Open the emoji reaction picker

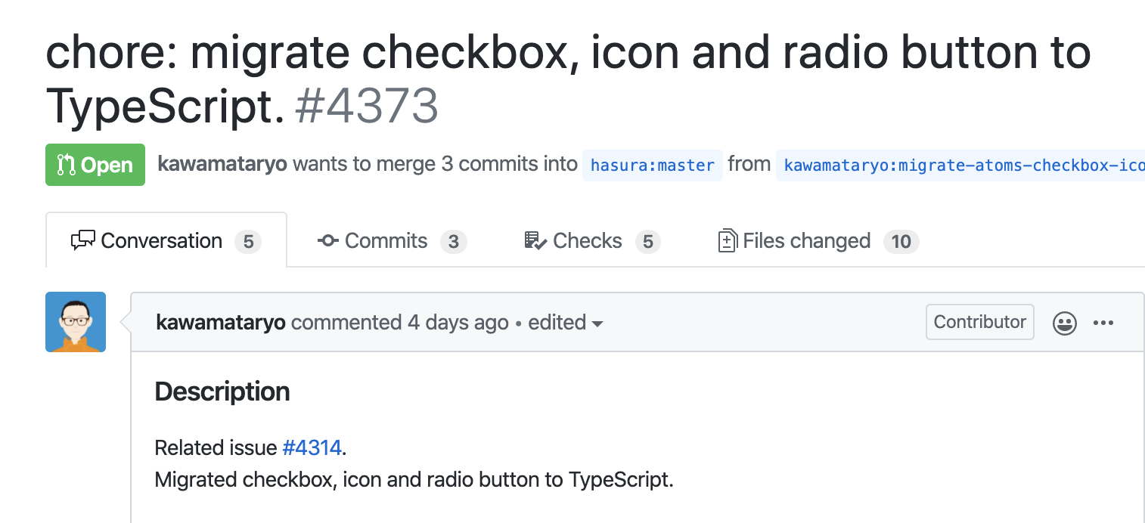pos(1065,323)
